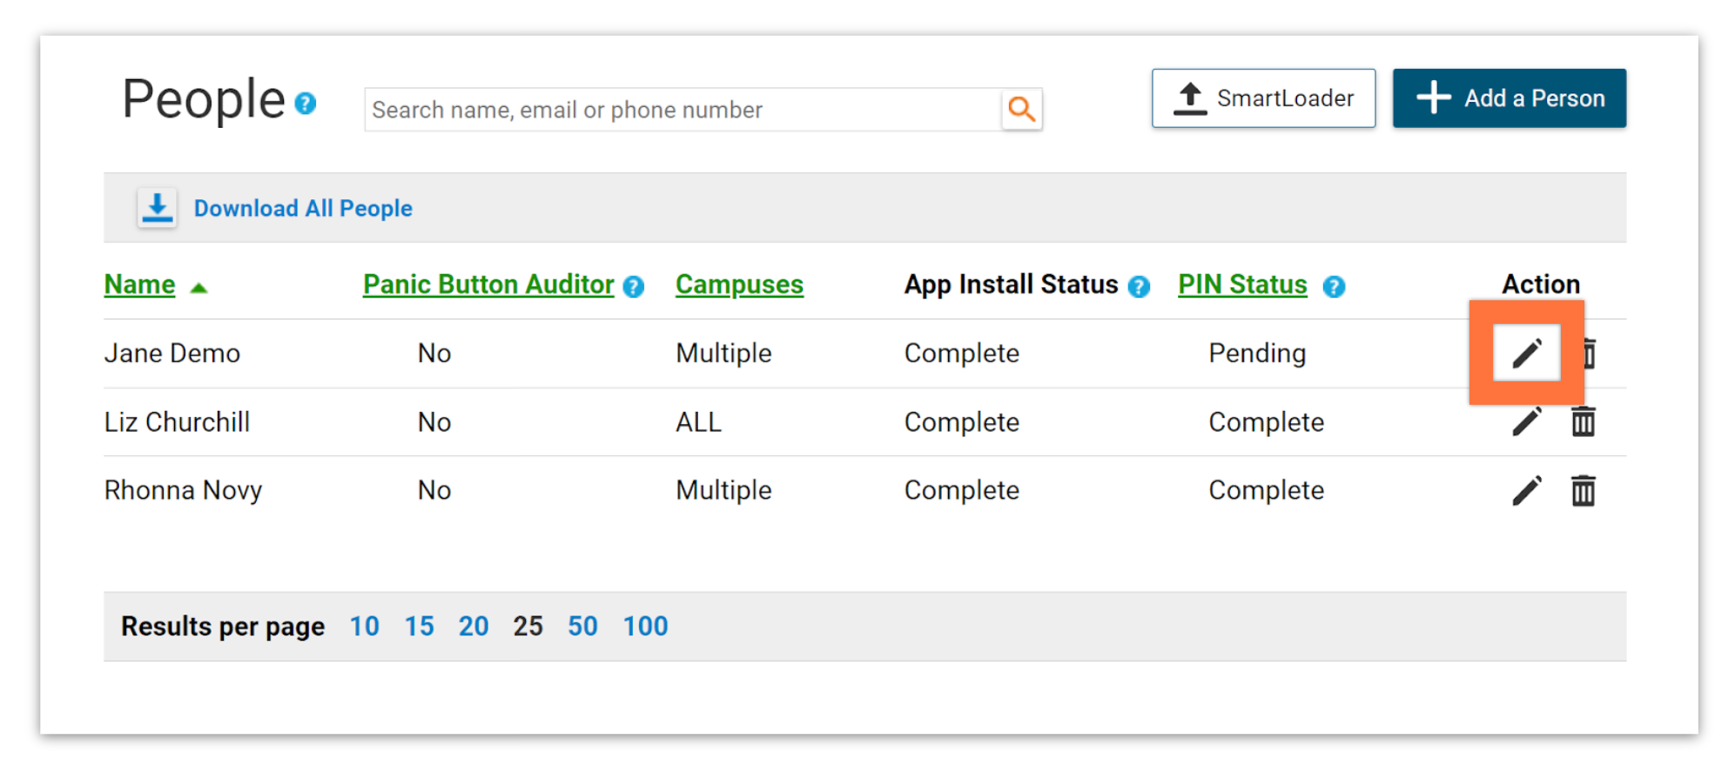Screen dimensions: 1735x766
Task: Open help icon next to People title
Action: [x=305, y=104]
